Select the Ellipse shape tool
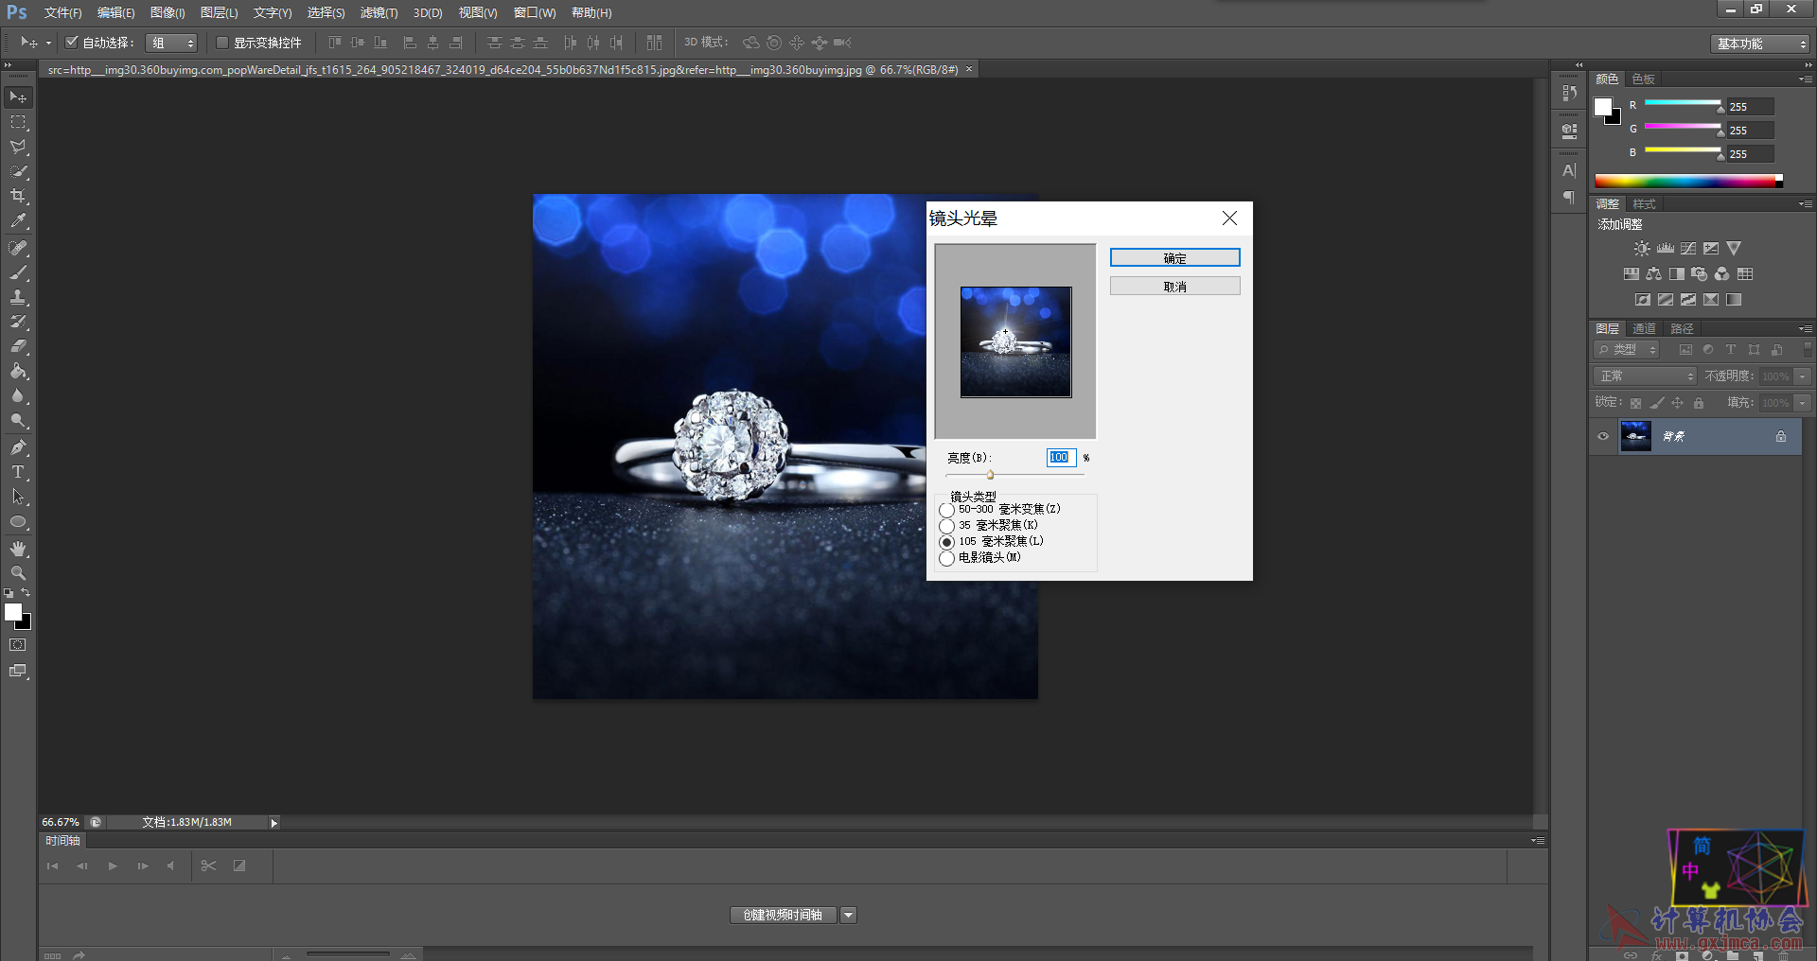 [x=18, y=521]
